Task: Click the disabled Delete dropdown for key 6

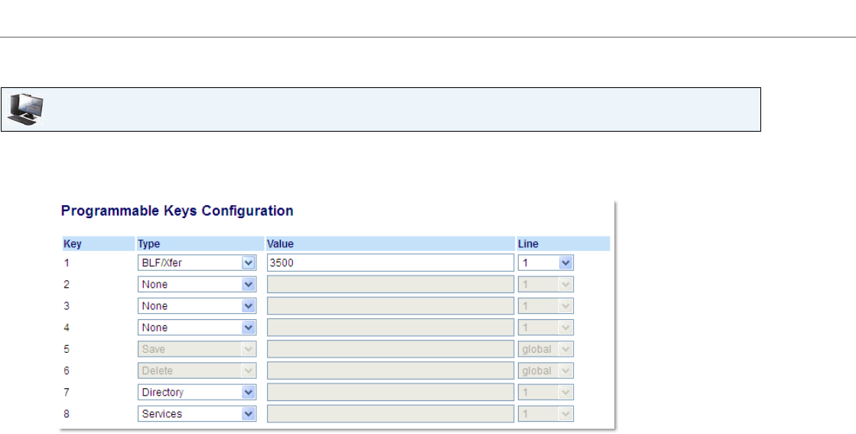Action: 197,370
